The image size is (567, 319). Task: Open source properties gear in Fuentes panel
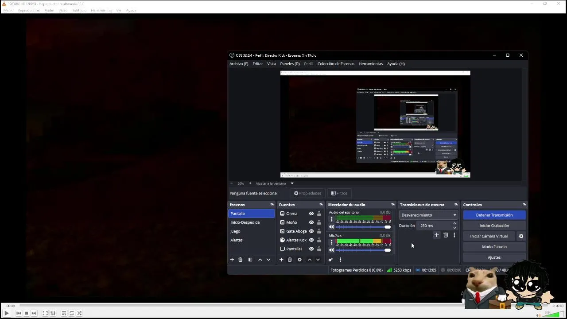299,260
